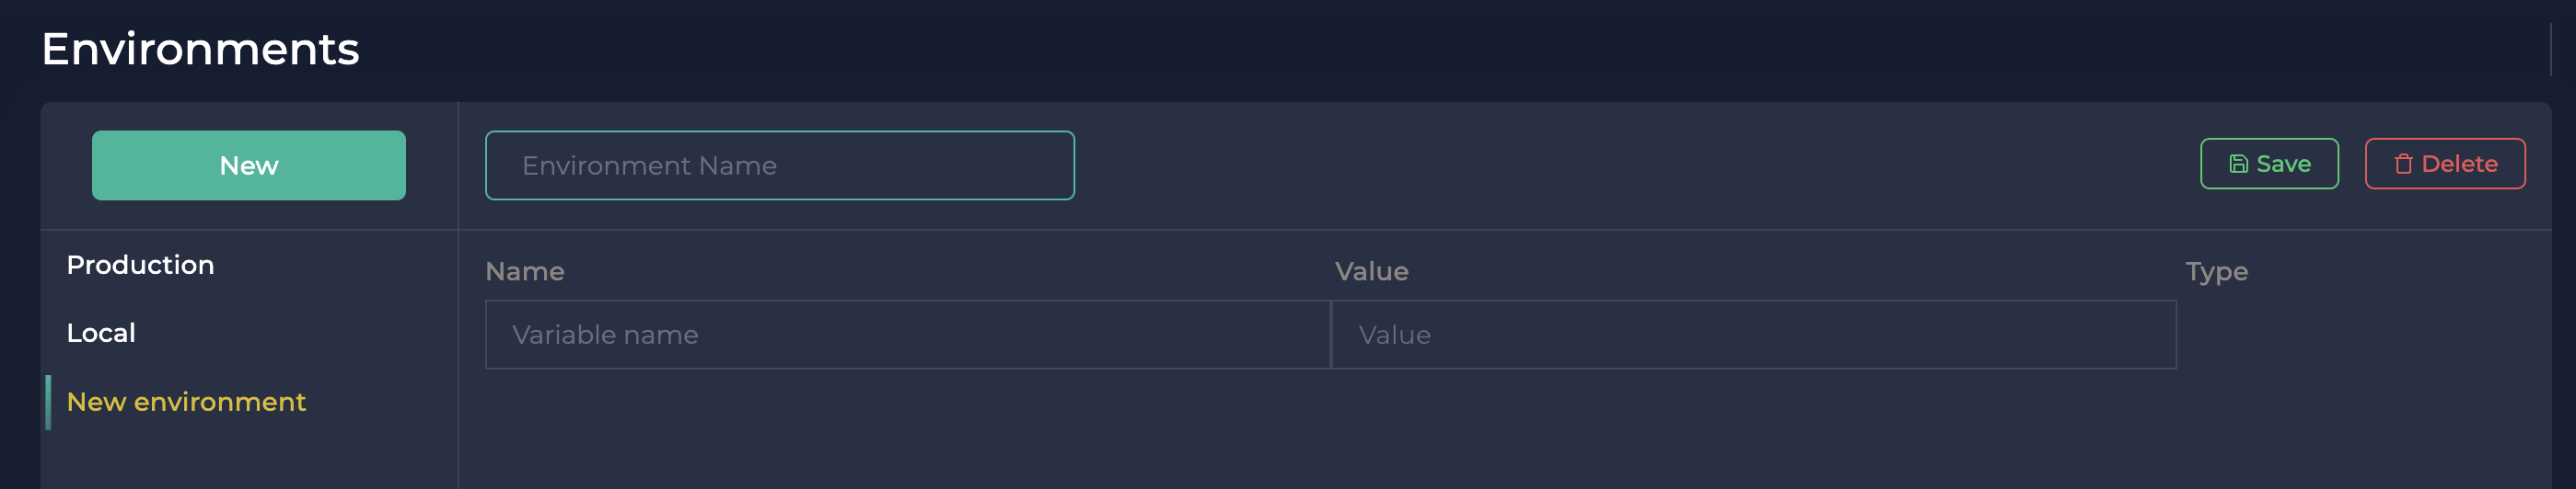This screenshot has height=489, width=2576.
Task: Click the trash can Delete icon
Action: coord(2403,165)
